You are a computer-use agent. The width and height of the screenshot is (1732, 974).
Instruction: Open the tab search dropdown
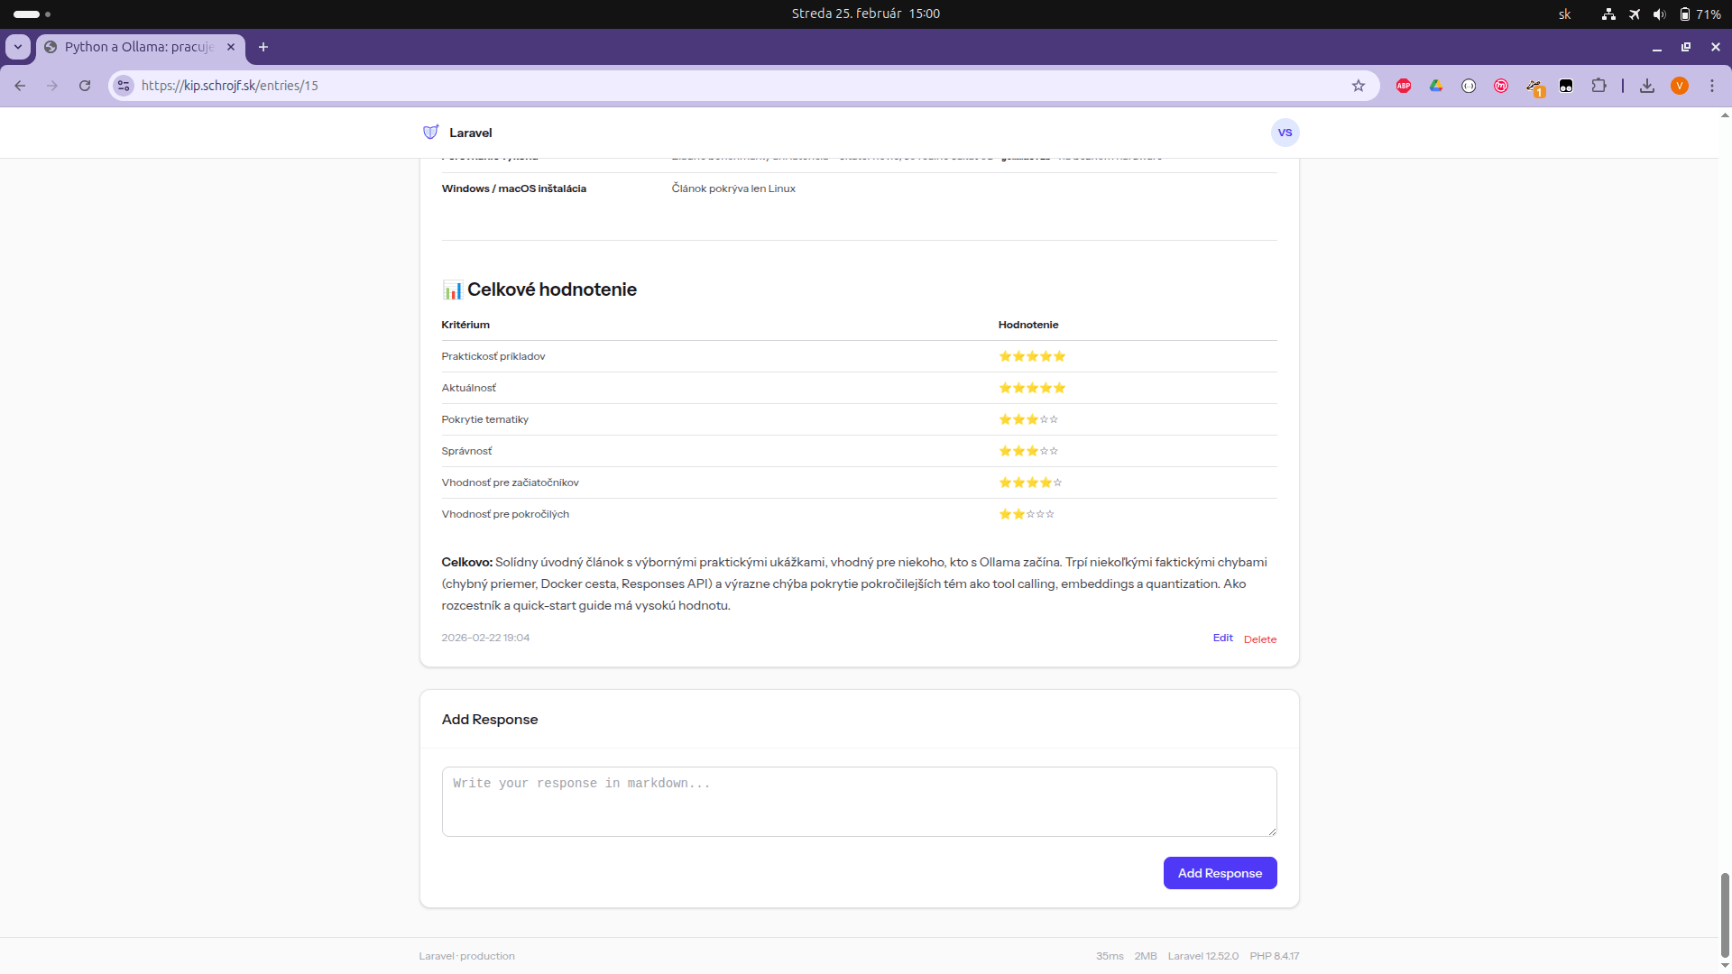pyautogui.click(x=18, y=47)
